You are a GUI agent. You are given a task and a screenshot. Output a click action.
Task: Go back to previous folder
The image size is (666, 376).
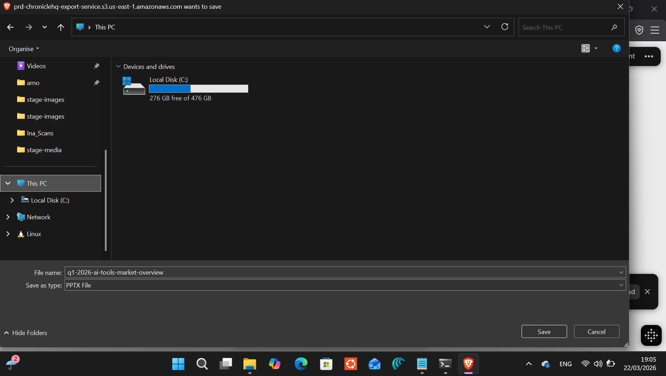[10, 27]
